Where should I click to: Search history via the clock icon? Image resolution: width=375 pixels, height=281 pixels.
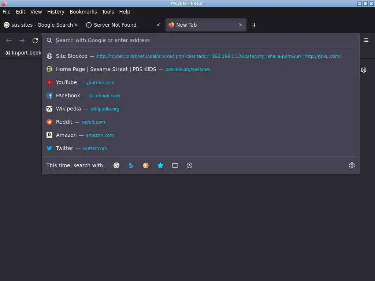point(189,165)
